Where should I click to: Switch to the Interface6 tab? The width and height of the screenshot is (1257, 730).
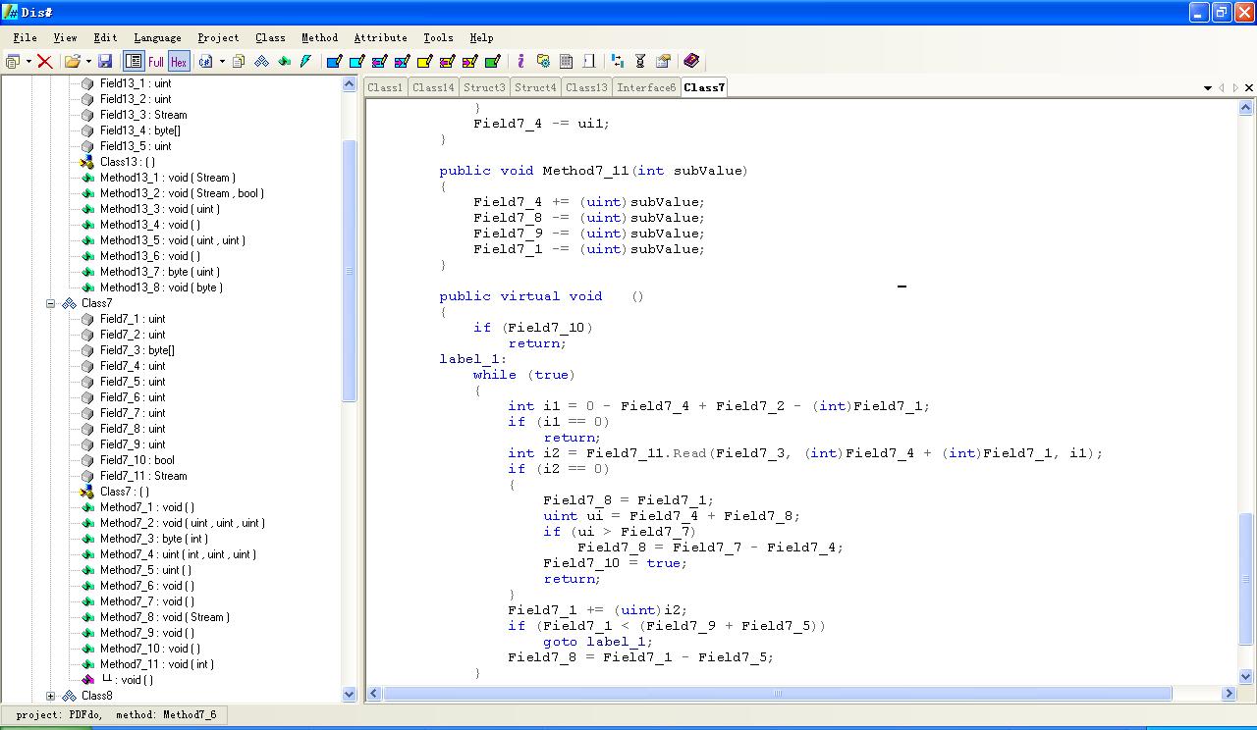click(646, 87)
